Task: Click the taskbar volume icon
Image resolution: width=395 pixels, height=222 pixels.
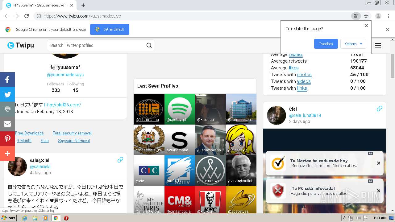Action: click(x=358, y=218)
